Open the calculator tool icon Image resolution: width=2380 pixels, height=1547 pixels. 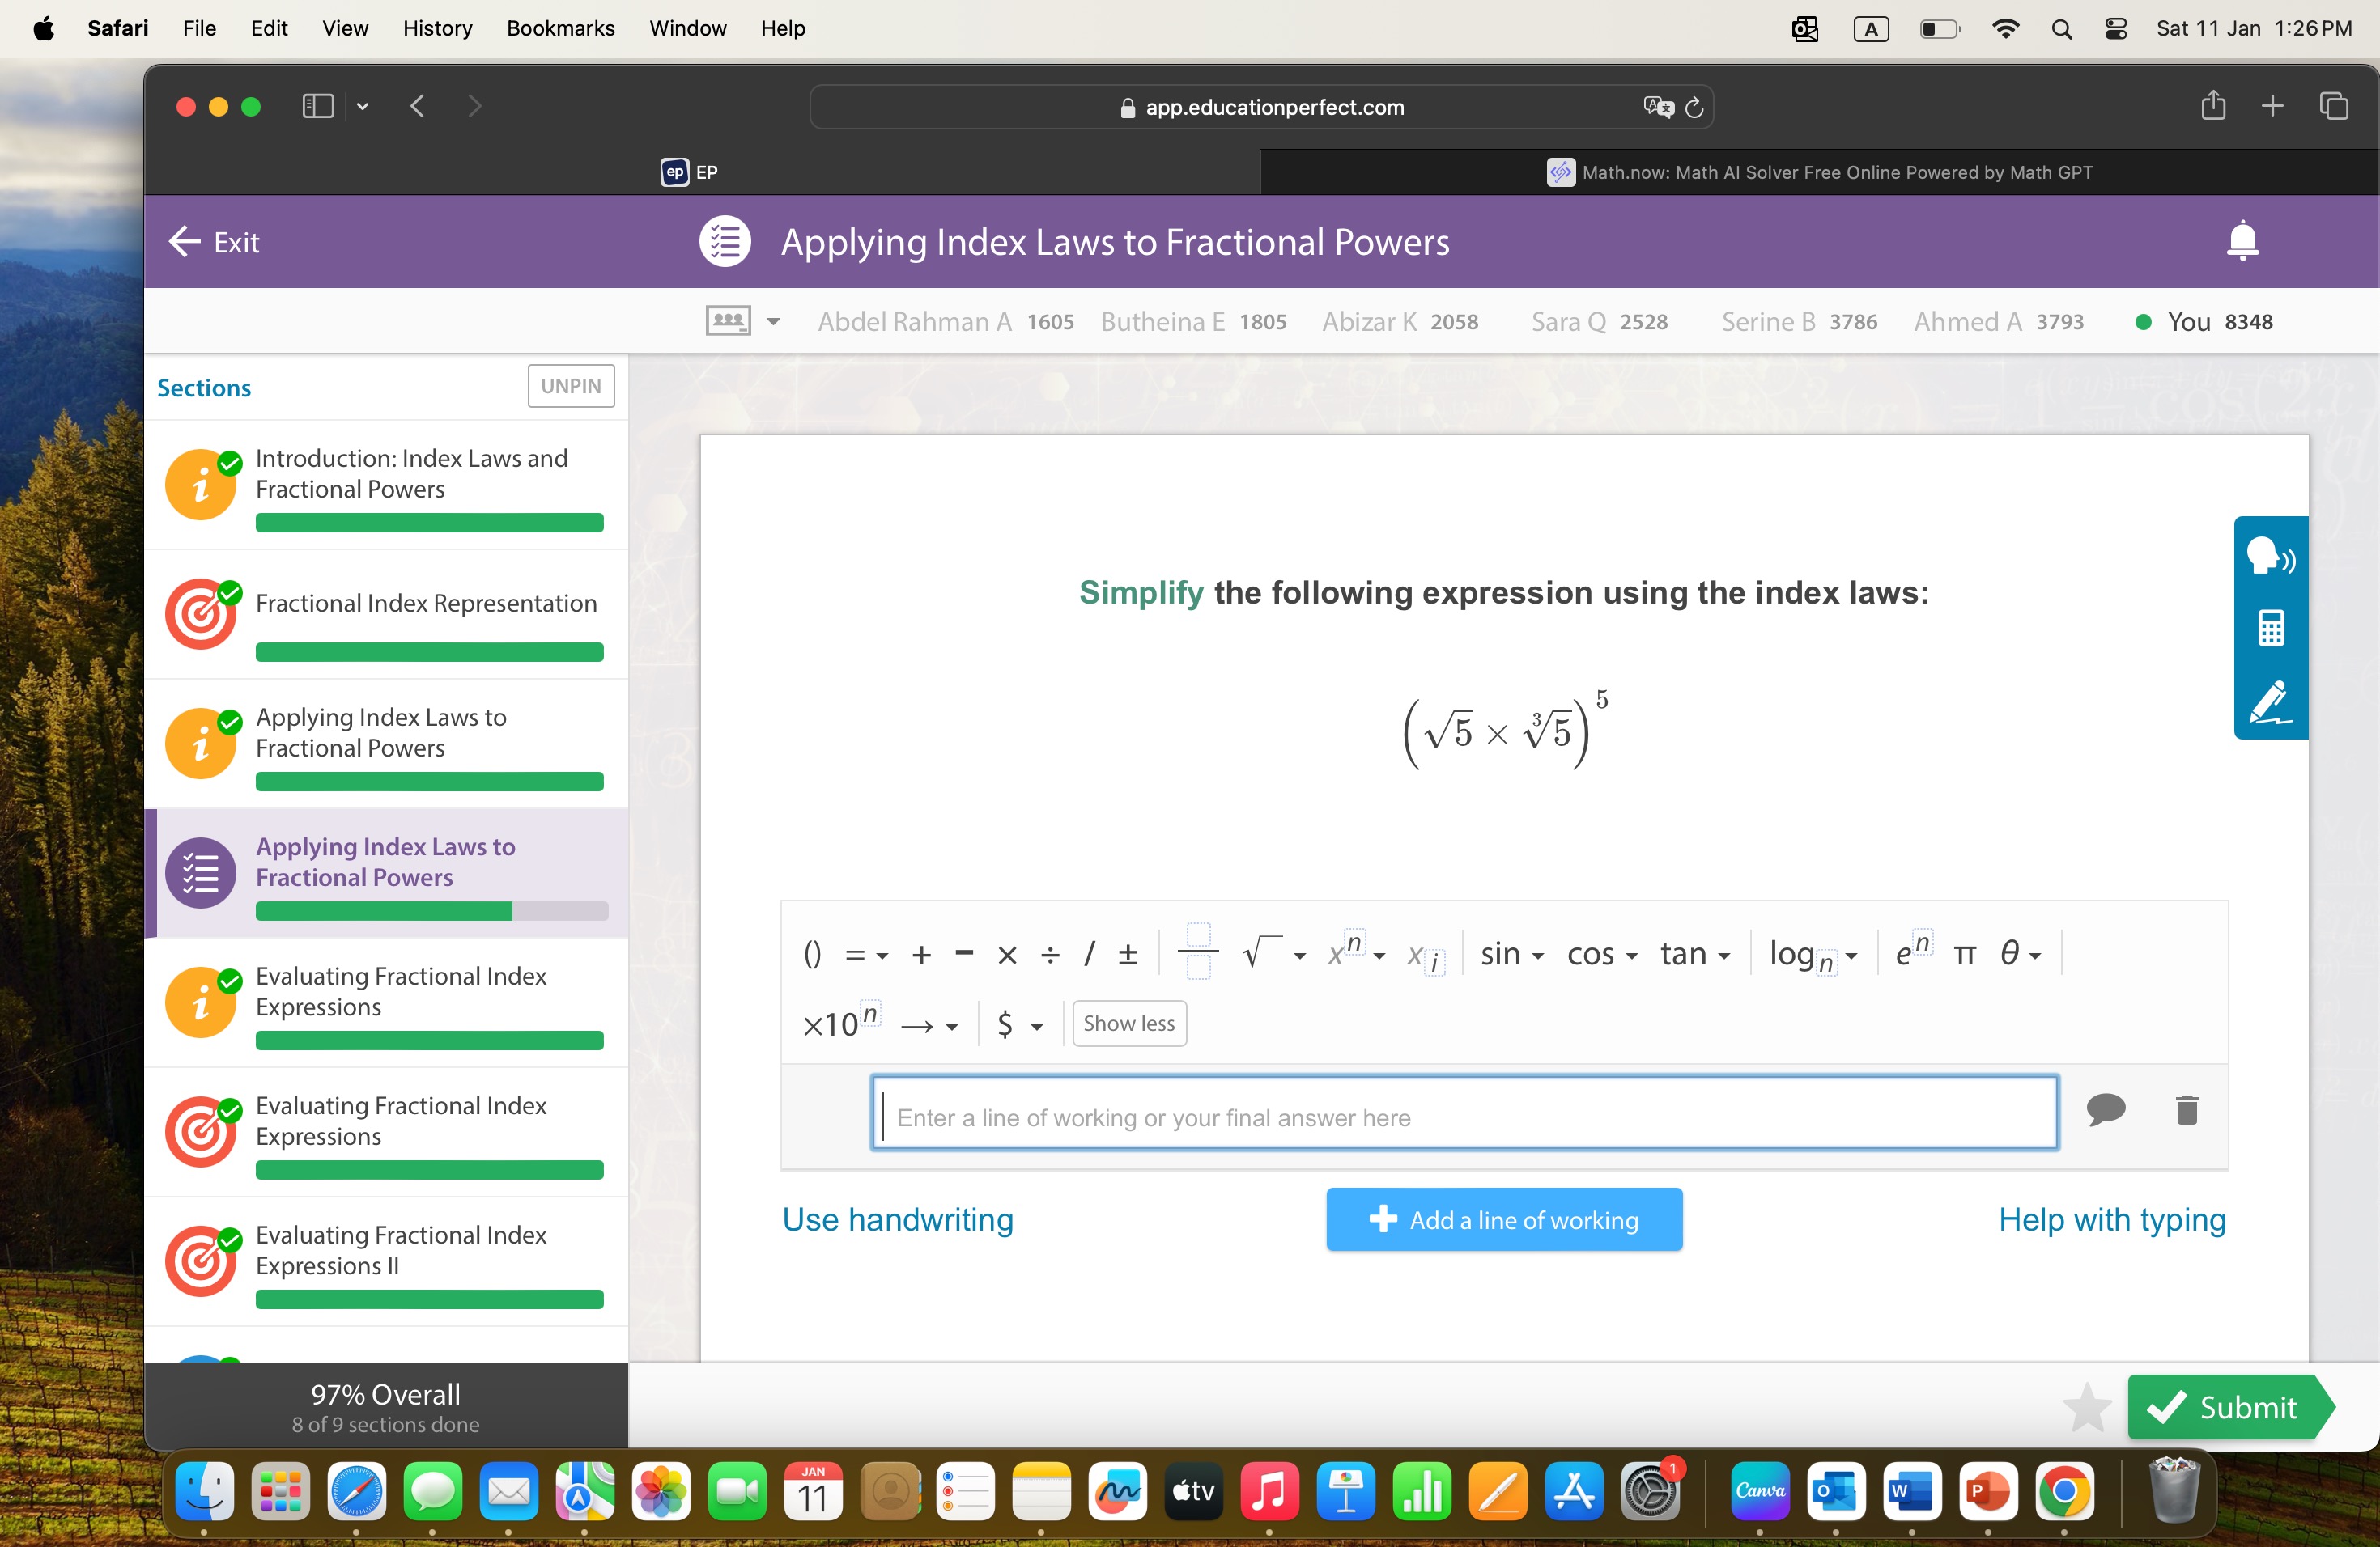coord(2270,629)
